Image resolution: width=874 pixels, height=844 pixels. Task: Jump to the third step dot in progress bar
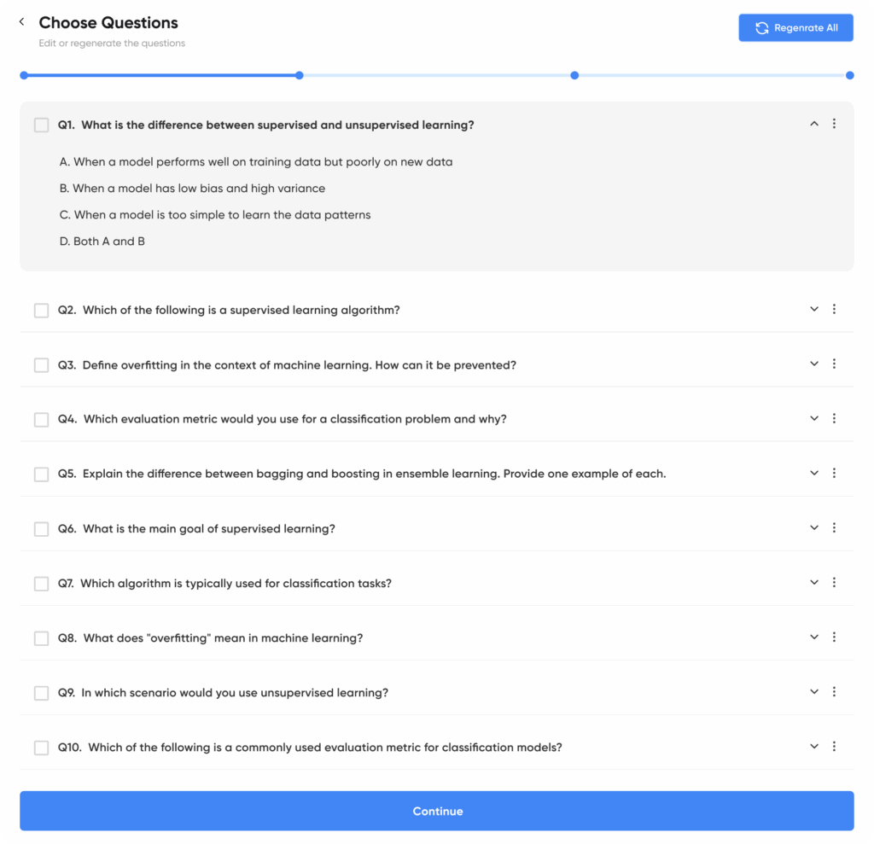coord(574,75)
